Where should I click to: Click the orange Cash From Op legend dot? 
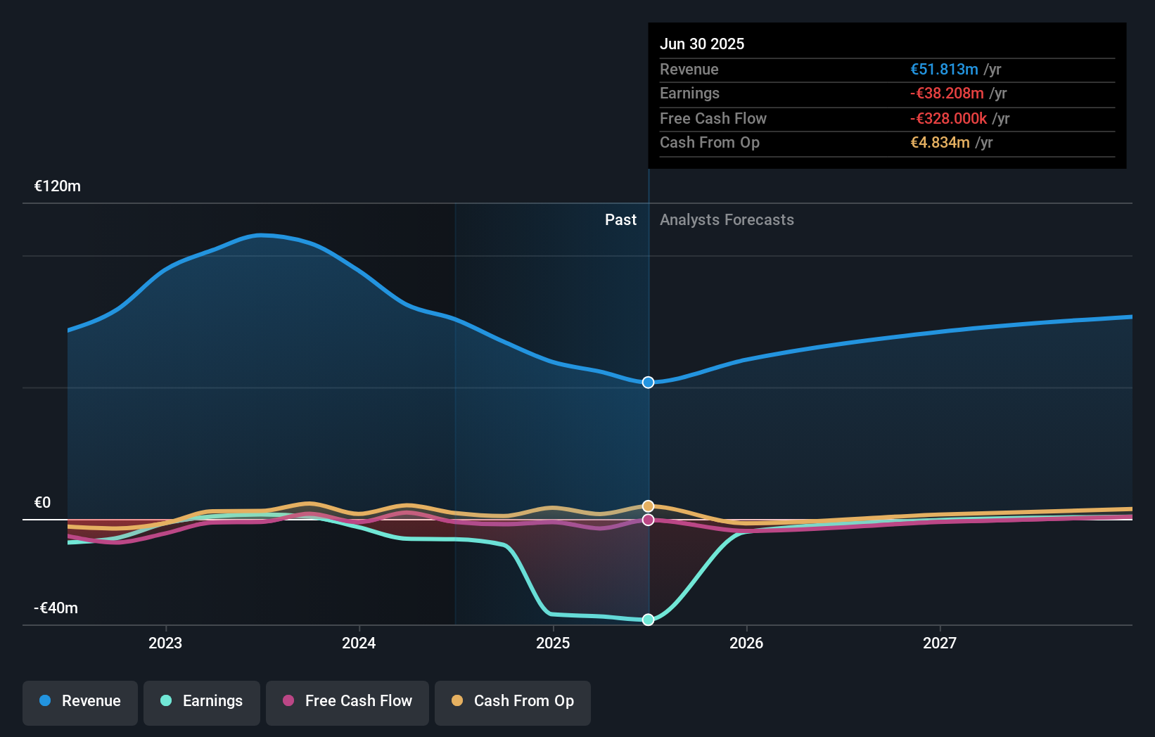(x=457, y=700)
